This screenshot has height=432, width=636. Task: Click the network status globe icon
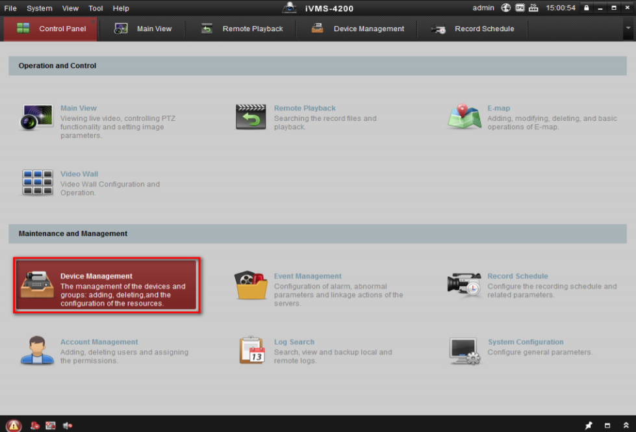(x=505, y=8)
